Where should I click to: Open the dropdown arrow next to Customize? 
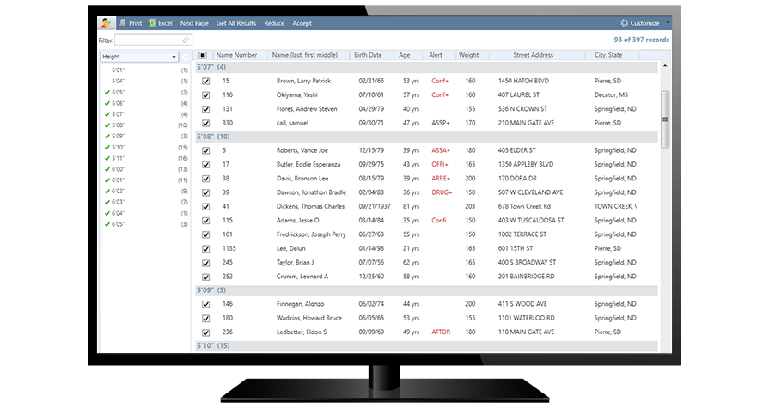pos(667,23)
